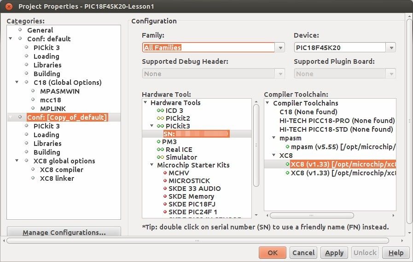Screen dimensions: 413x262
Task: Click the Unlock button
Action: click(365, 252)
